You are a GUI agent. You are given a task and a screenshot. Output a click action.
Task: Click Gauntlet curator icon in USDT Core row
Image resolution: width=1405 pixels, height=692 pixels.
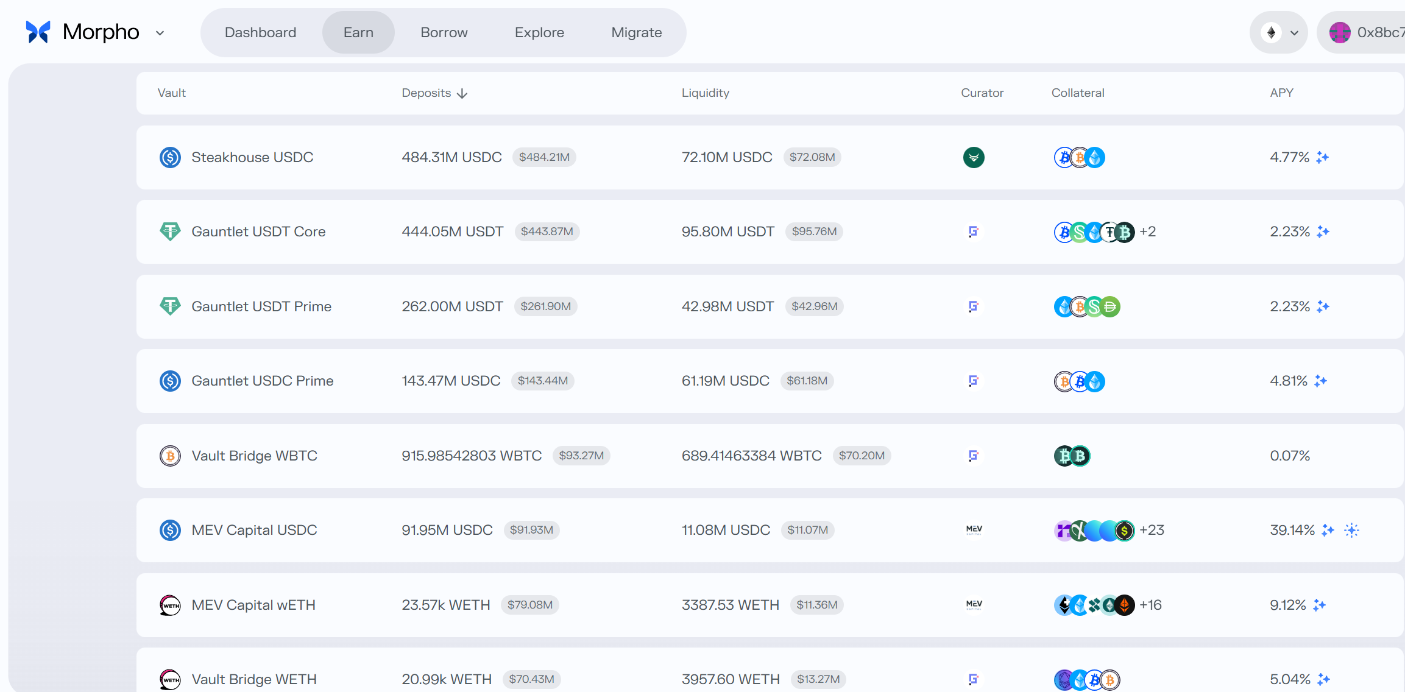coord(973,231)
